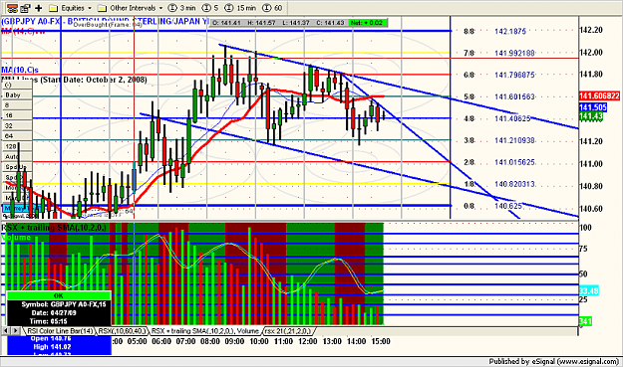Viewport: 623px width, 367px height.
Task: Open the properties window icon in the toolbar
Action: (26, 8)
